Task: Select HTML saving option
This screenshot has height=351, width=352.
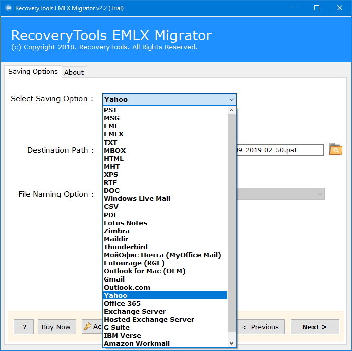Action: pos(165,159)
